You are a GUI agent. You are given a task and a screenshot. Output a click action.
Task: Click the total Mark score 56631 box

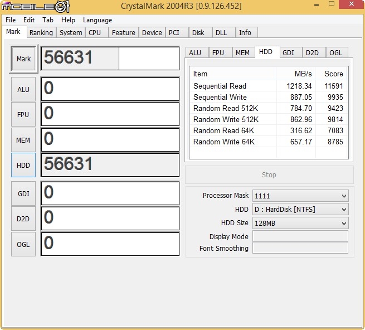110,59
